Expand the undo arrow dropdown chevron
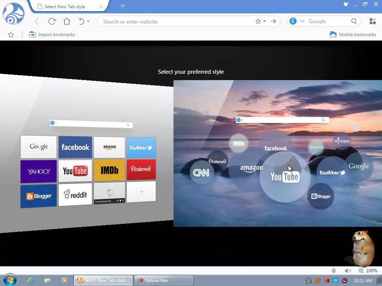382x286 pixels. (88, 21)
